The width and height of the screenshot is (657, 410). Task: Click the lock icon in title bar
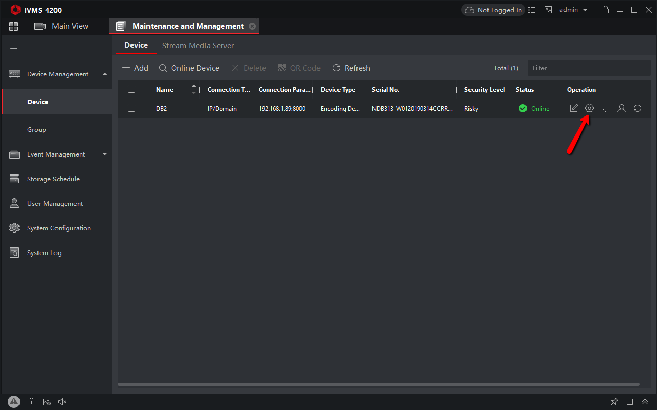[x=606, y=10]
